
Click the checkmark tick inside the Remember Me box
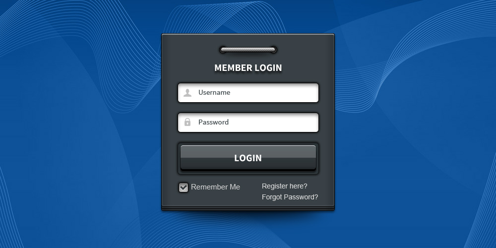tap(184, 187)
